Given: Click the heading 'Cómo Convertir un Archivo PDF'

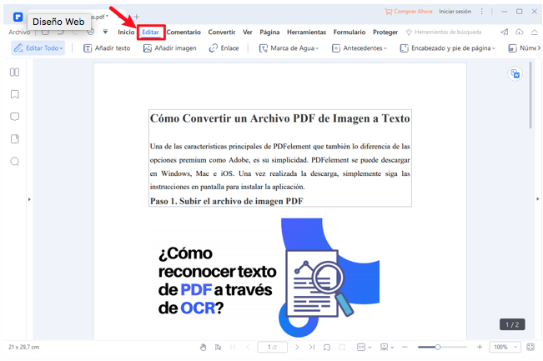Looking at the screenshot, I should click(279, 118).
